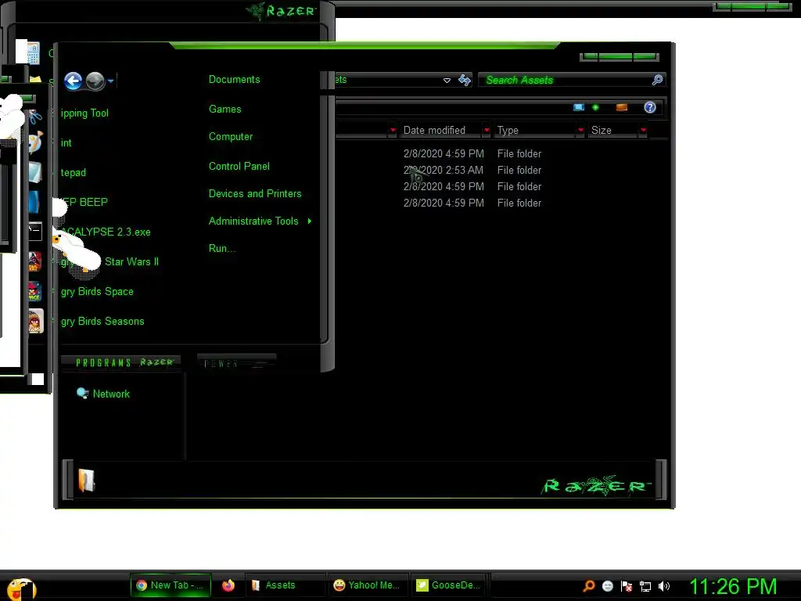
Task: Expand the Administrative Tools submenu arrow
Action: [310, 221]
